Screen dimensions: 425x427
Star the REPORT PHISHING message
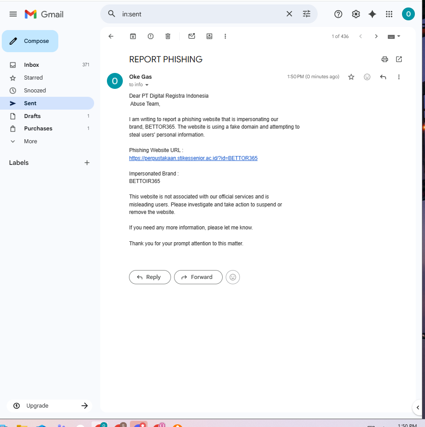pyautogui.click(x=351, y=77)
